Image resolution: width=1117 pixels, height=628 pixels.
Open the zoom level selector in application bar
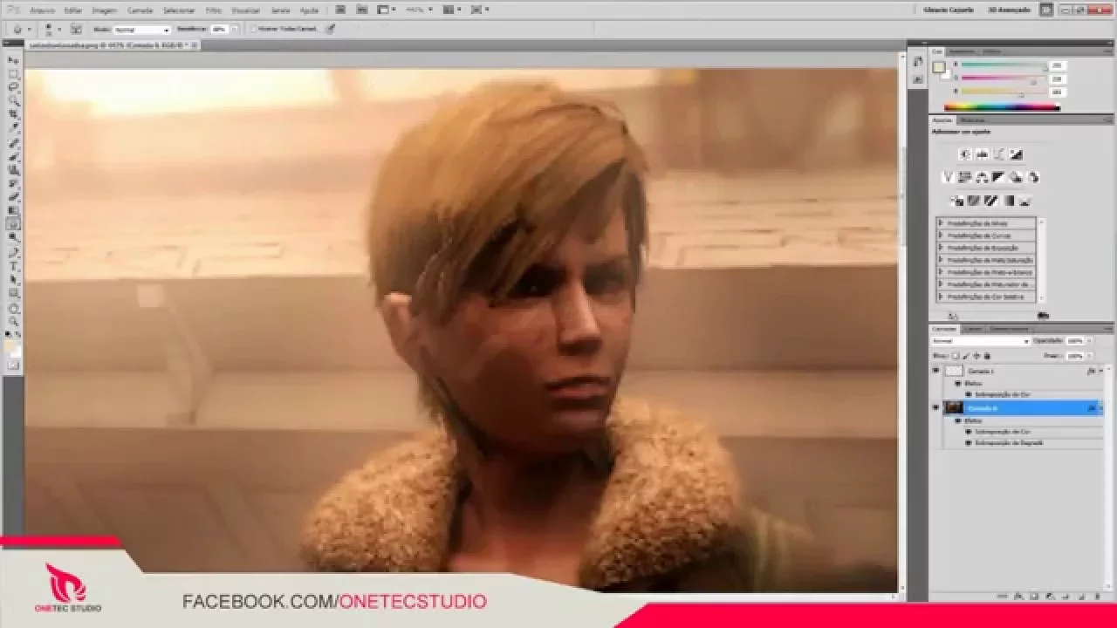420,10
